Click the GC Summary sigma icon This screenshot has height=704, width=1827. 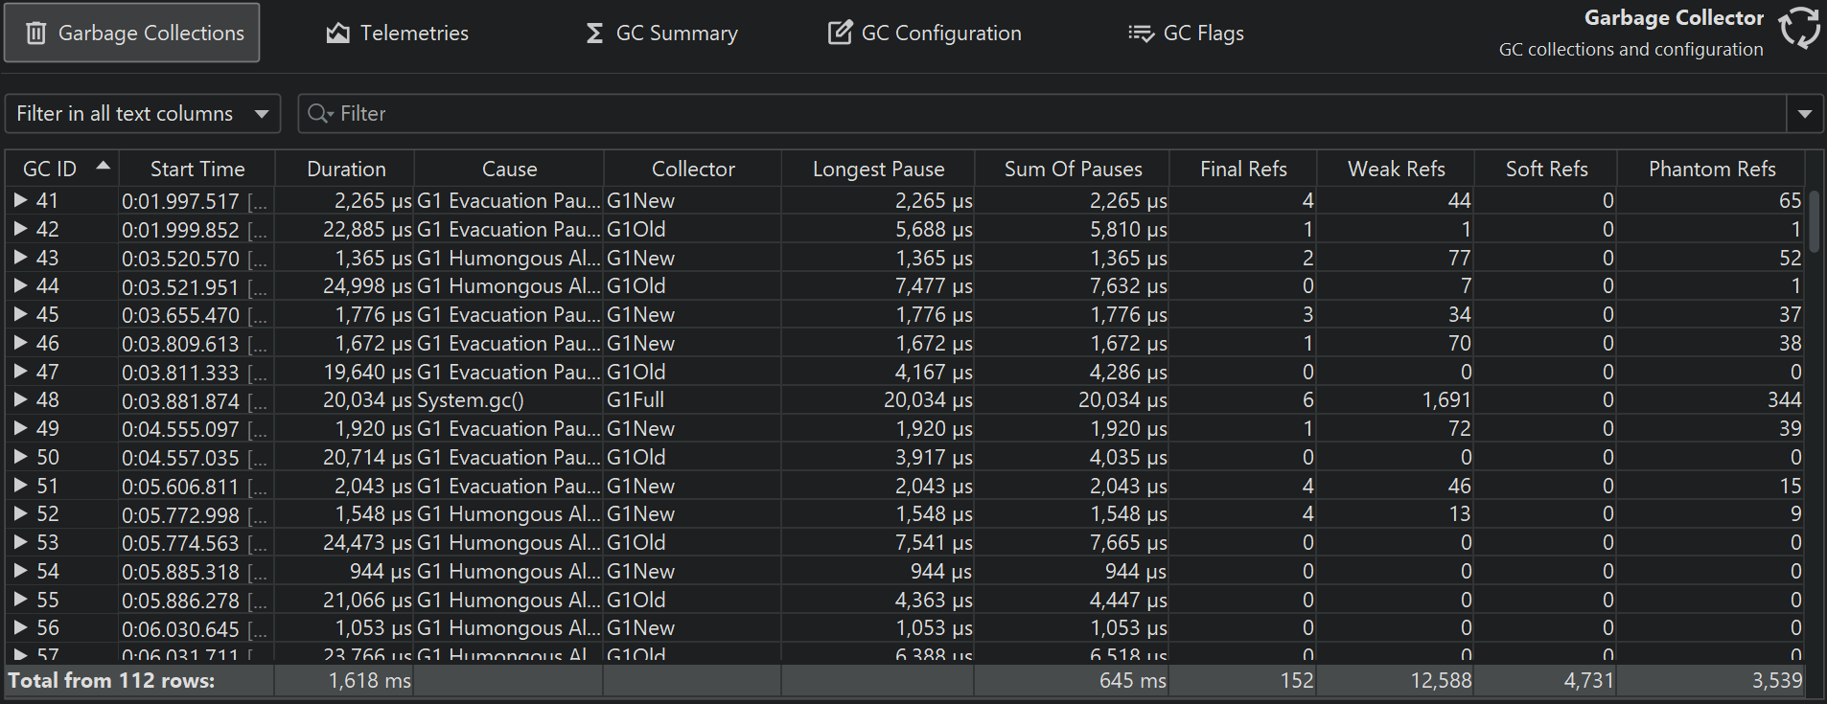[594, 34]
